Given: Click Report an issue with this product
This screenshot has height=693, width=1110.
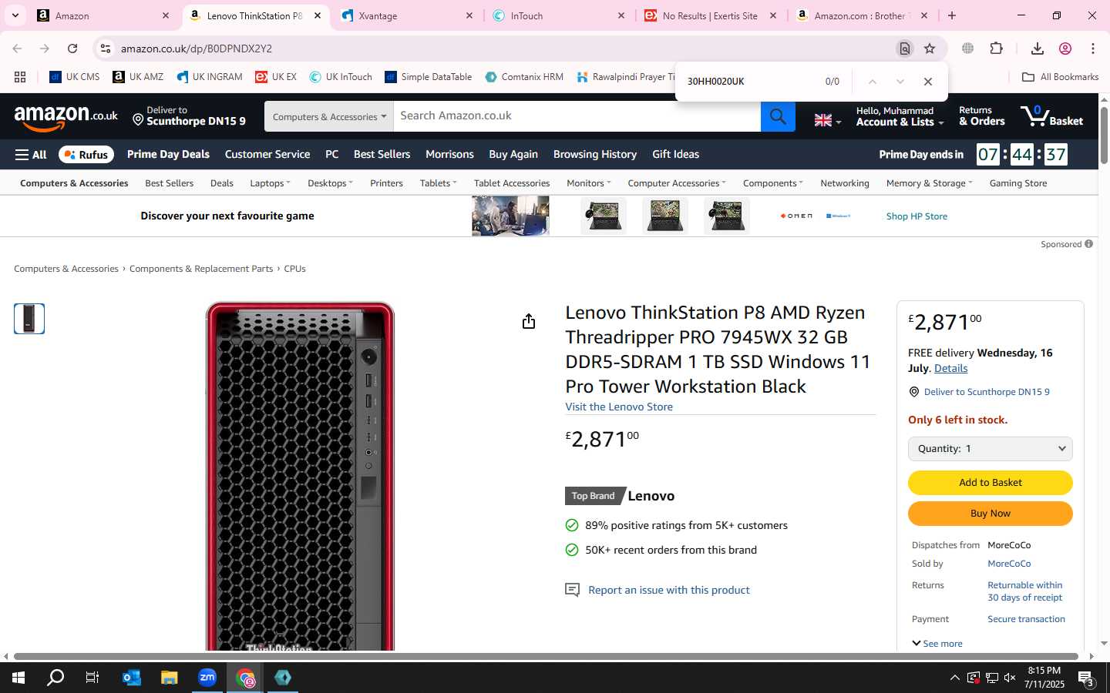Looking at the screenshot, I should 668,590.
